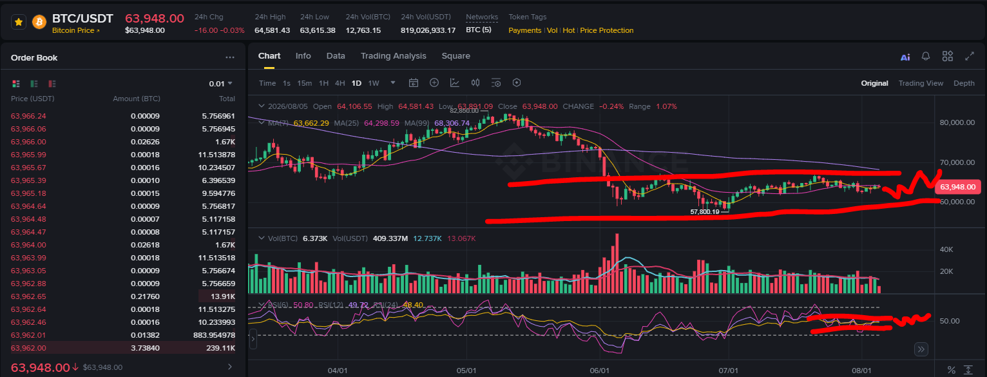
Task: Collapse the Vol(BTC) indicator legend chevron
Action: pos(262,238)
